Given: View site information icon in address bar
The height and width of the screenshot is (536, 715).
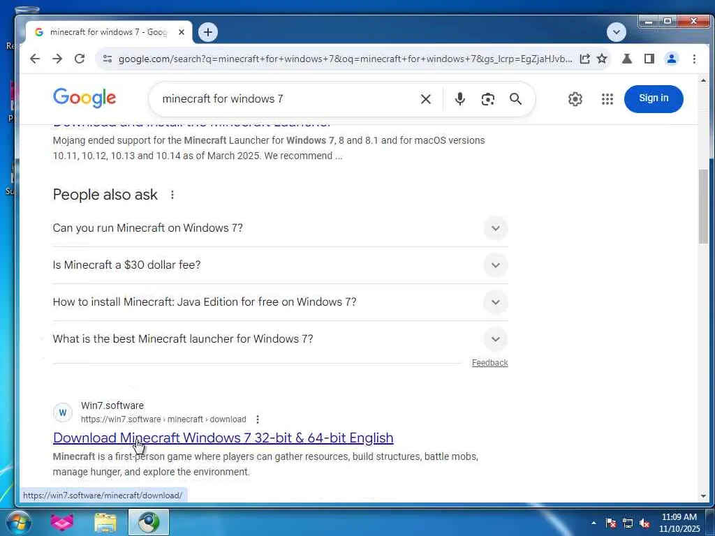Looking at the screenshot, I should click(108, 59).
